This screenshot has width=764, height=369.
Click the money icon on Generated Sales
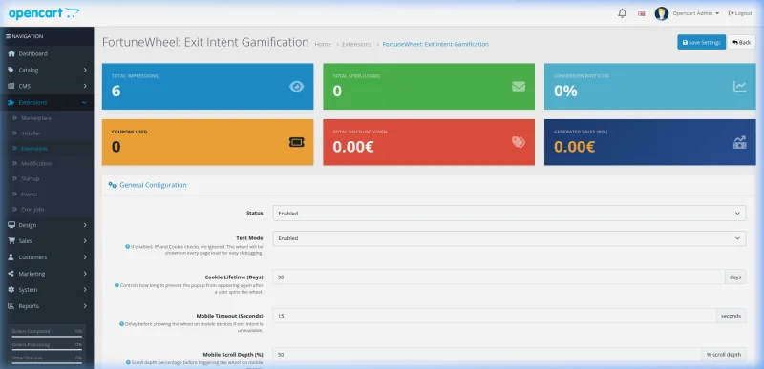click(x=739, y=142)
